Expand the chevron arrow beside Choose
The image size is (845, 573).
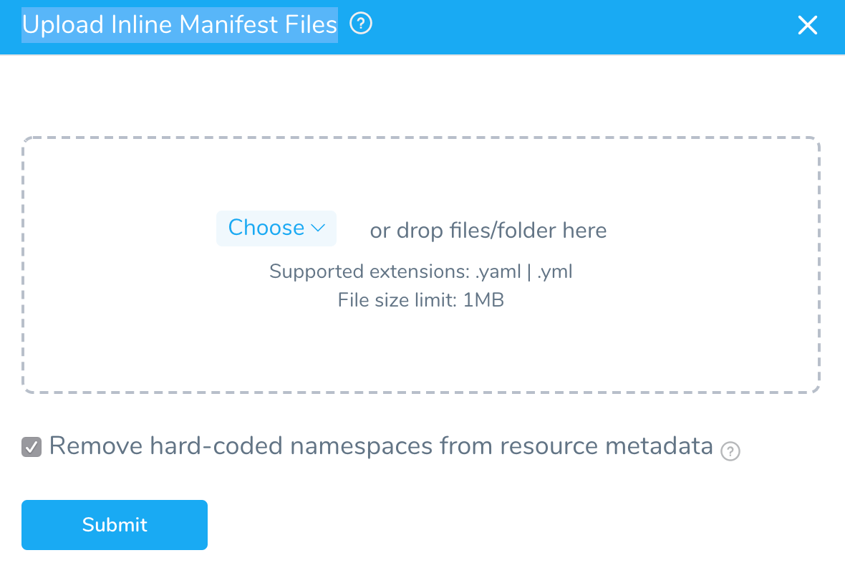319,228
